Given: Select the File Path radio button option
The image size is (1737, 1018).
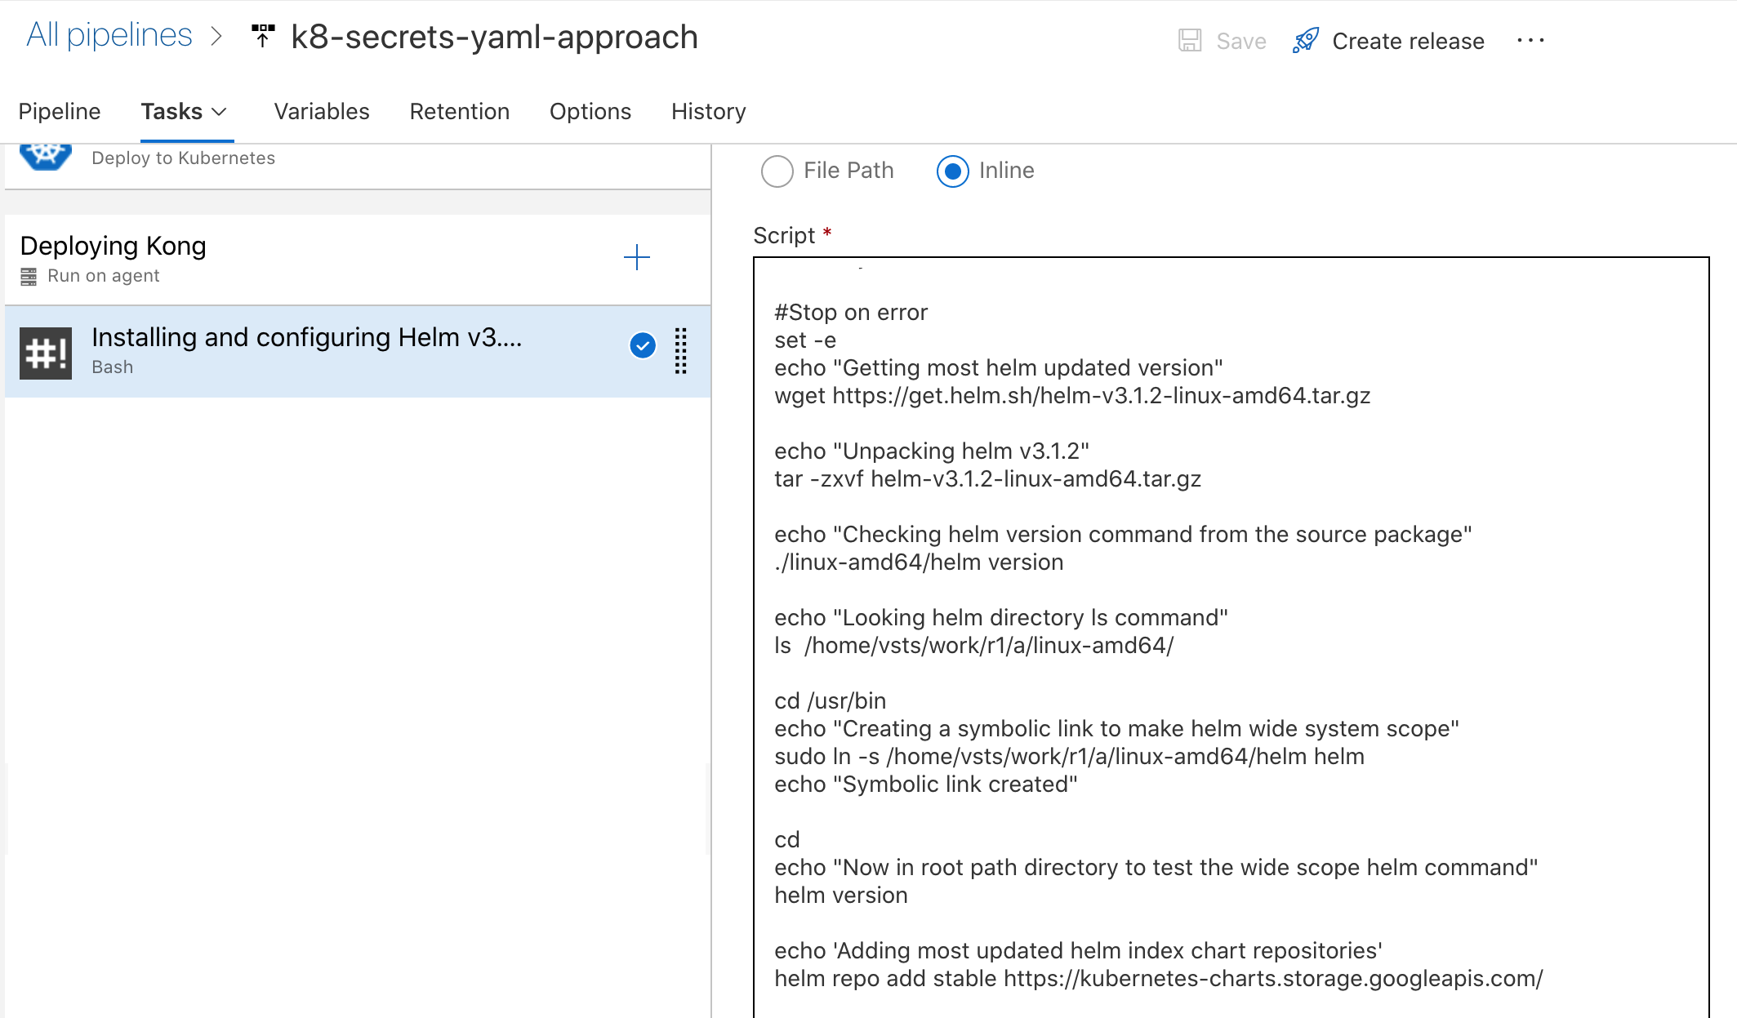Looking at the screenshot, I should (x=776, y=171).
